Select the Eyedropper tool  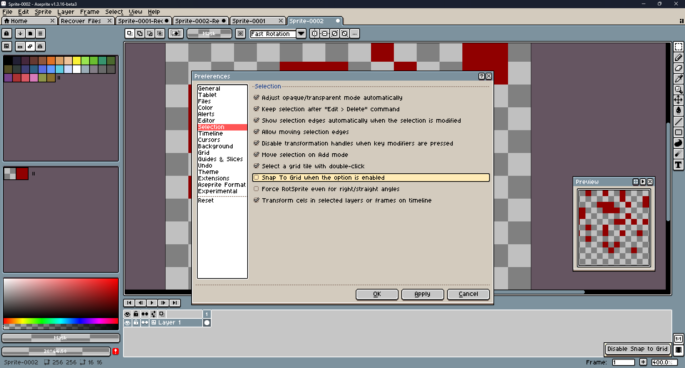678,79
